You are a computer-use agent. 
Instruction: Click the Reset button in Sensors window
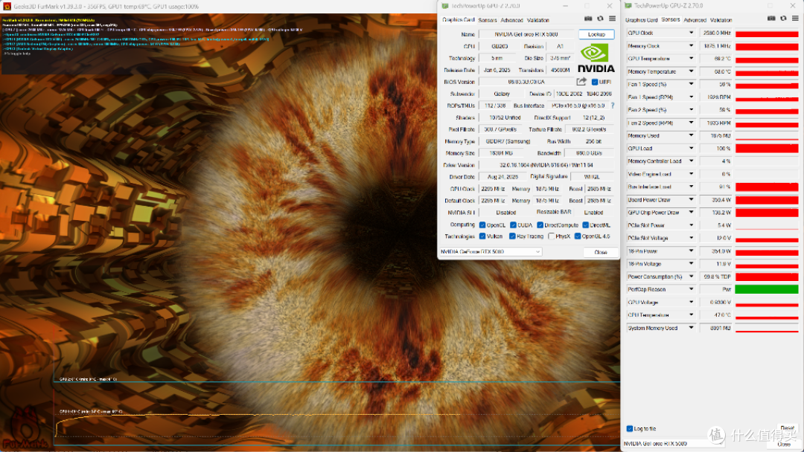(787, 427)
